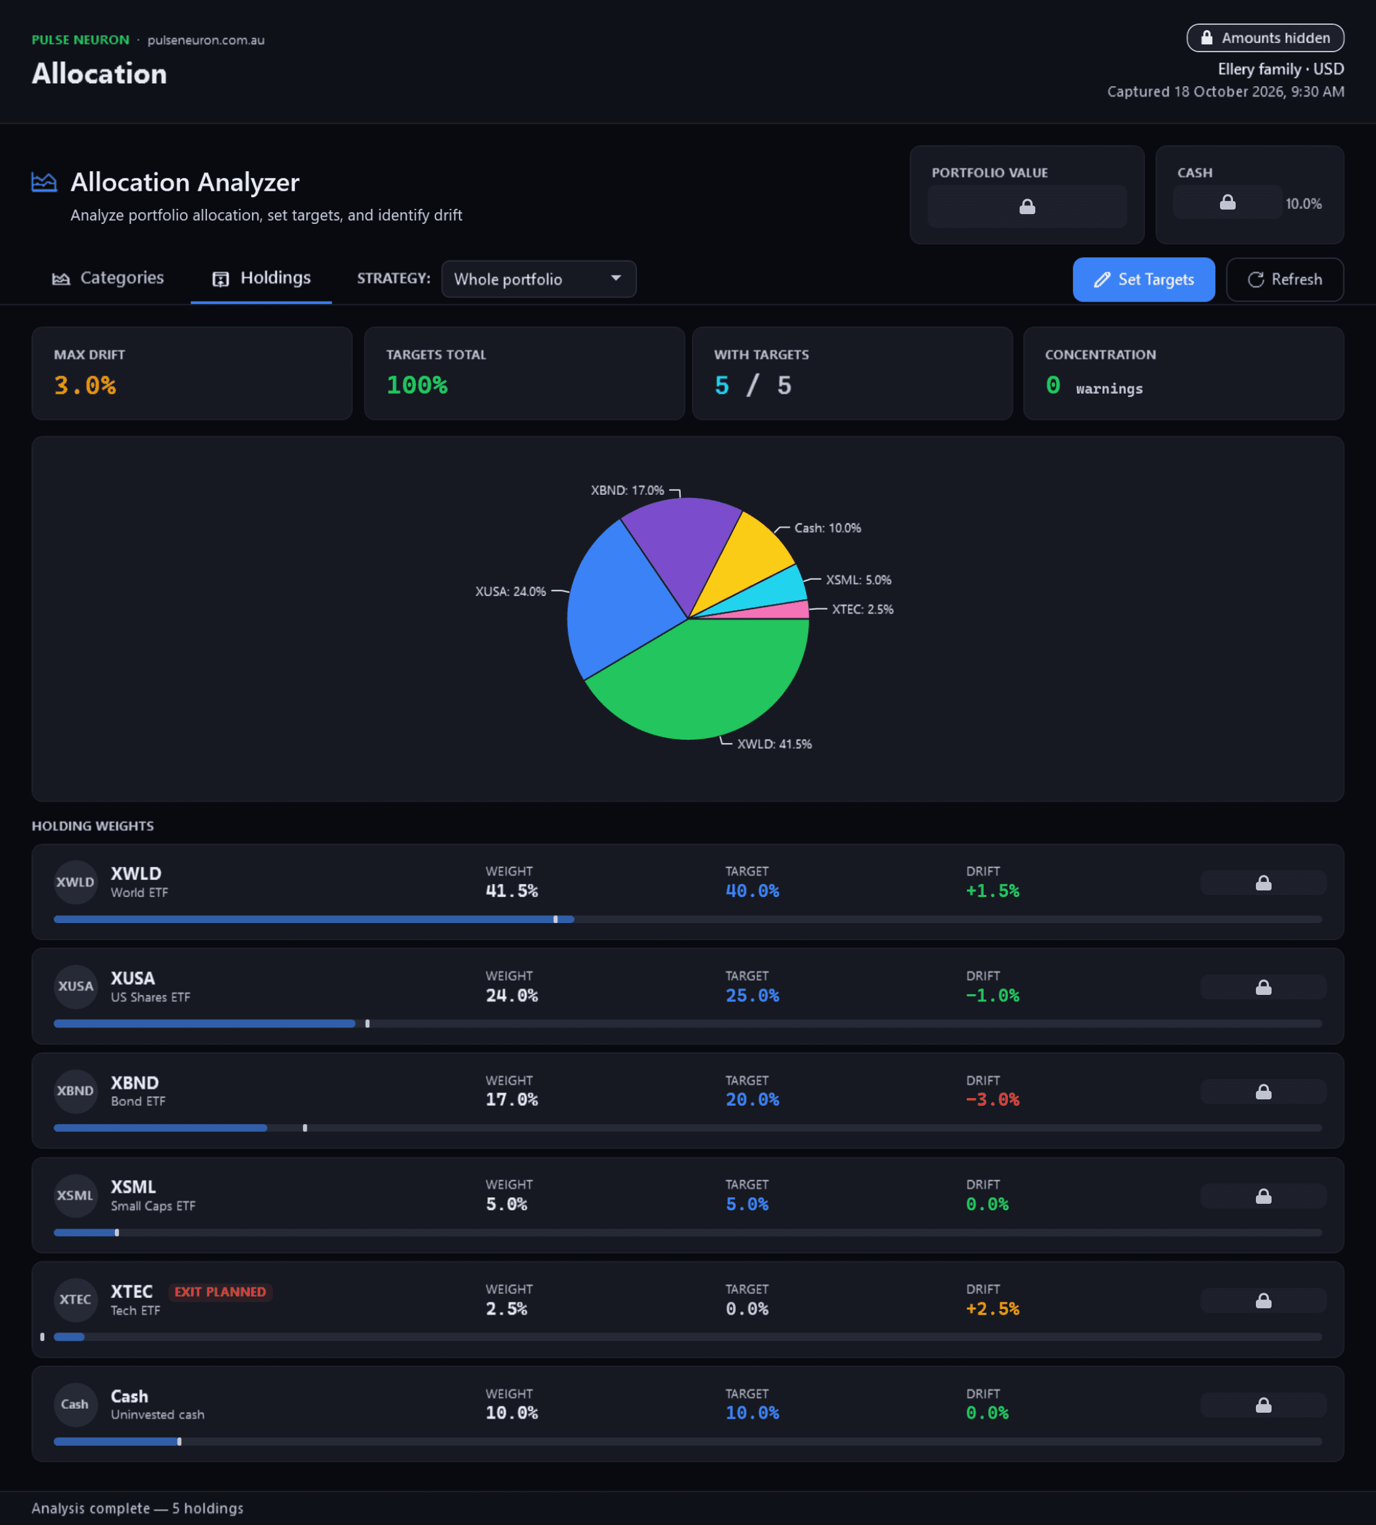Click the lock icon in Cash card
1376x1525 pixels.
tap(1227, 202)
